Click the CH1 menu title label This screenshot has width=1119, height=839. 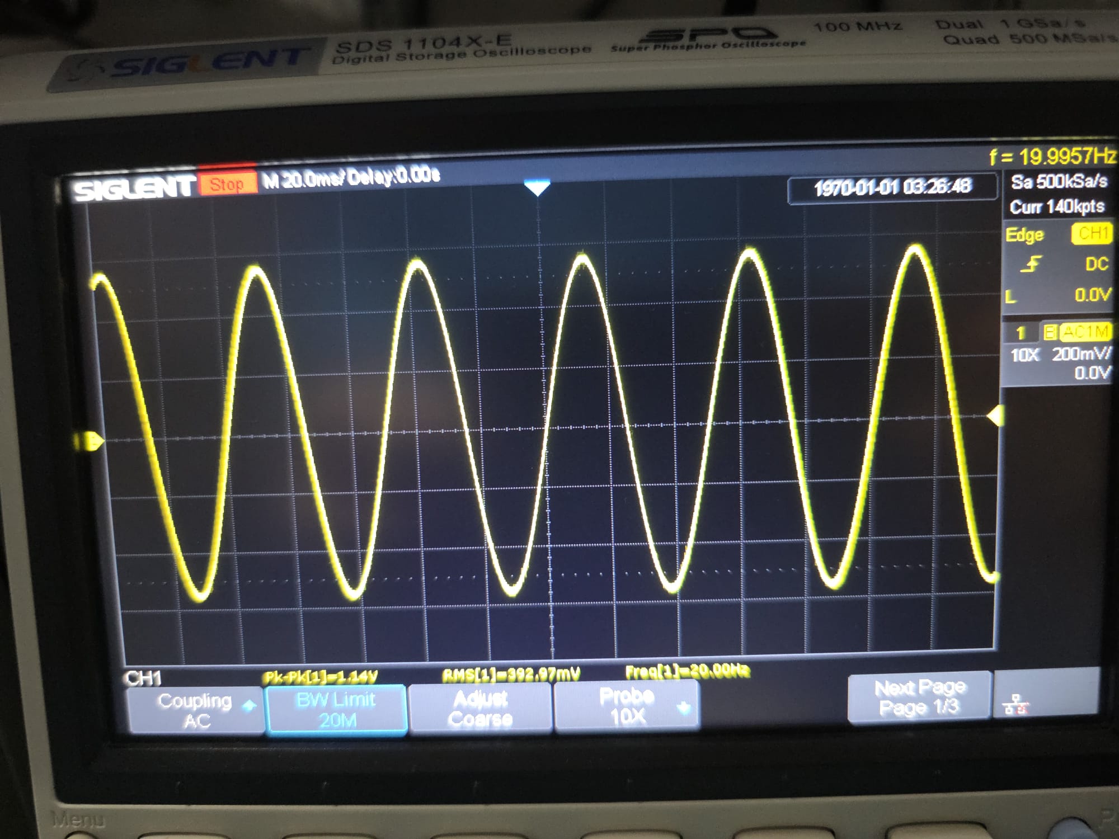coord(144,678)
